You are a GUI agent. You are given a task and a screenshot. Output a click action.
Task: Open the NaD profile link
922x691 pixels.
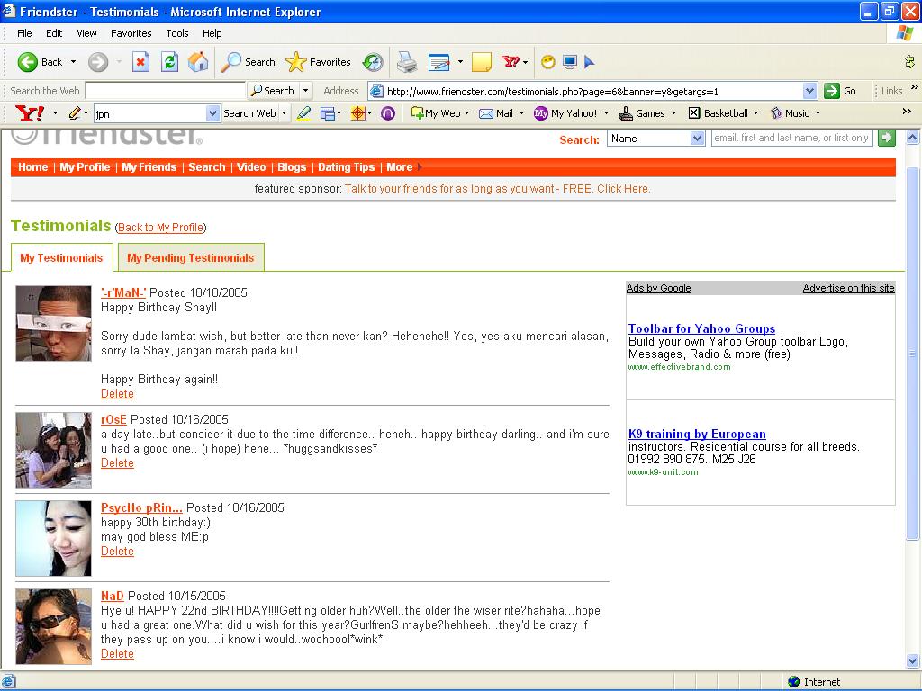coord(113,596)
